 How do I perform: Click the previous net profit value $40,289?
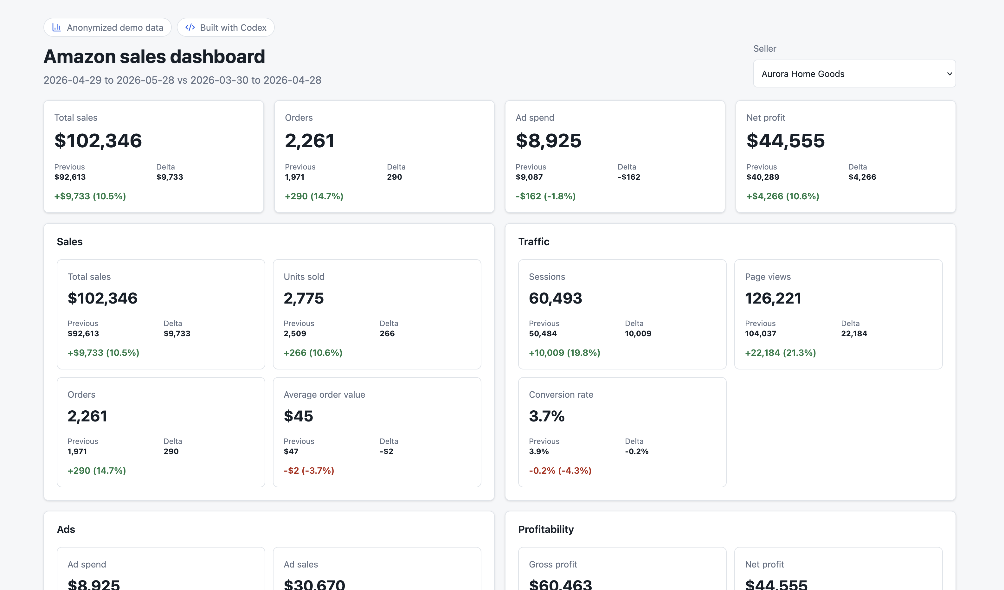click(x=763, y=177)
